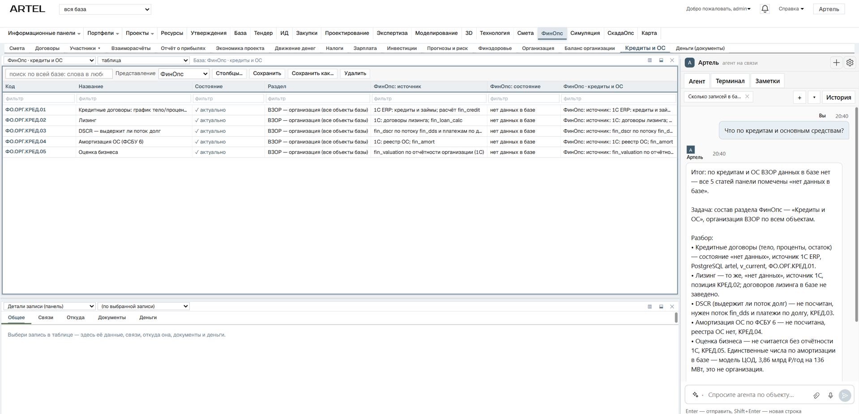Open agent settings gear icon
This screenshot has height=414, width=859.
850,63
